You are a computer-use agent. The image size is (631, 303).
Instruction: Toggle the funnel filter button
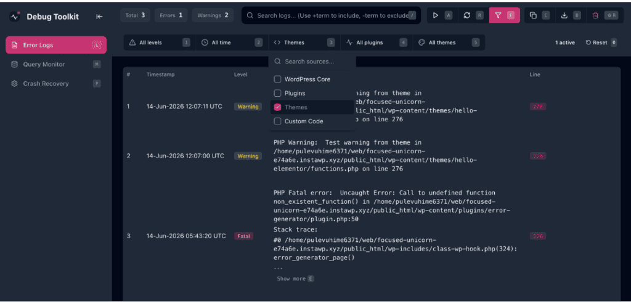(504, 15)
